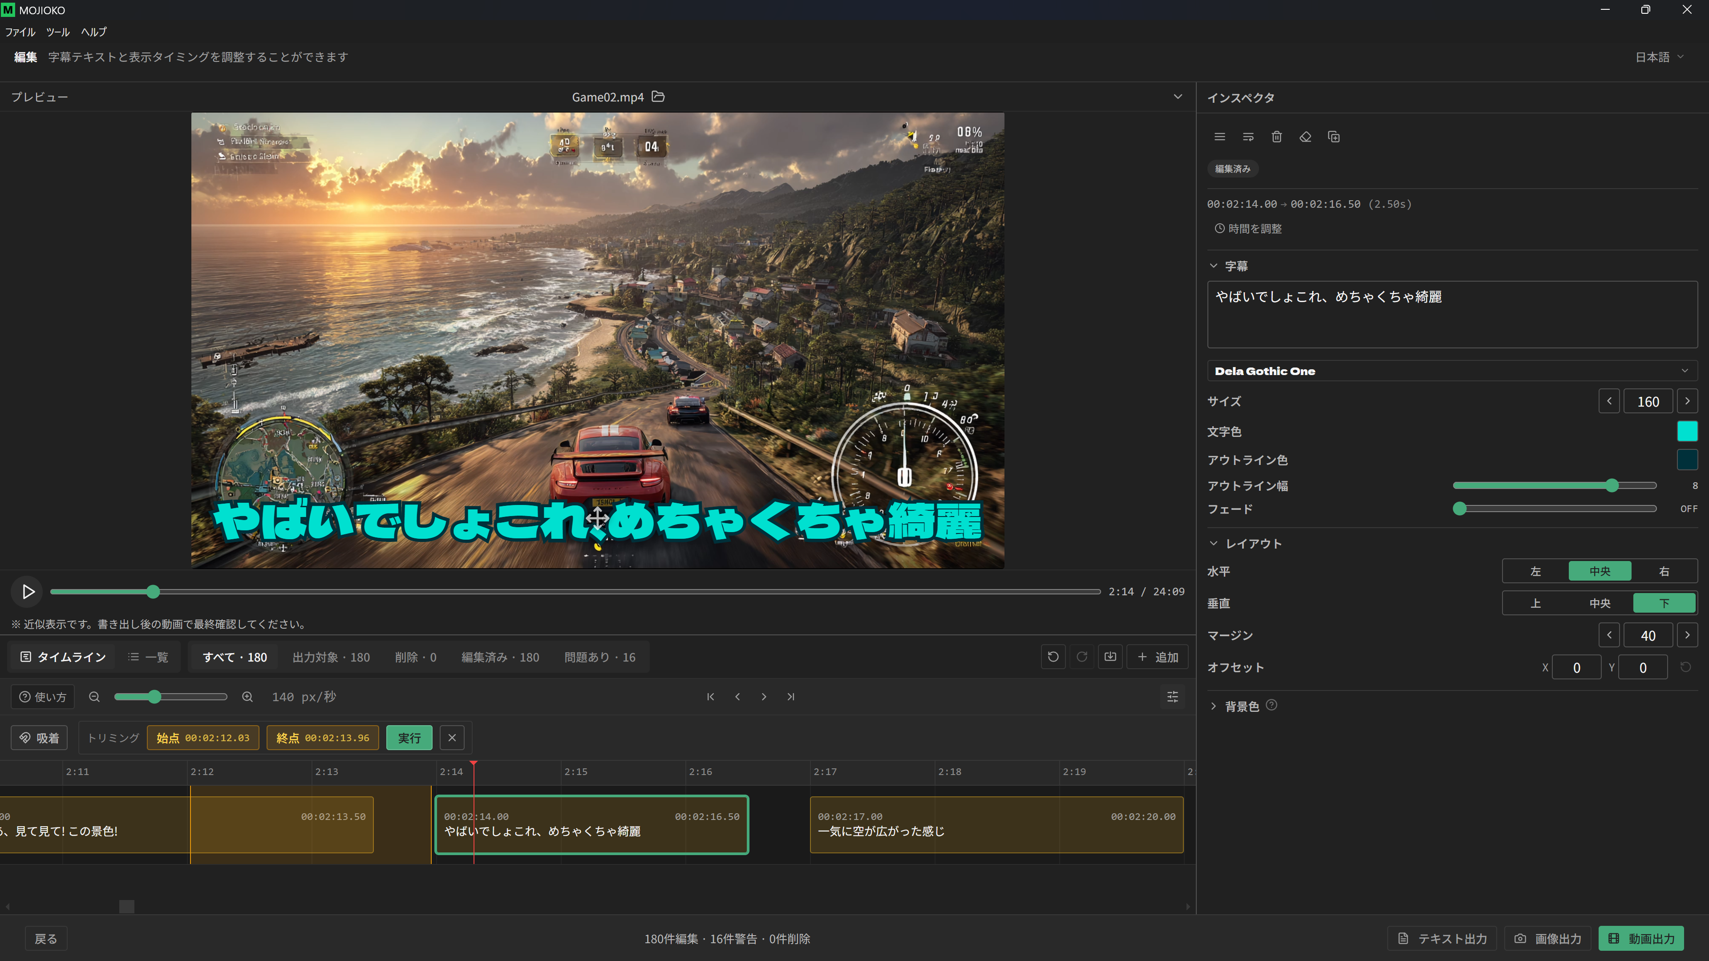
Task: Select 左 horizontal alignment option
Action: [x=1535, y=571]
